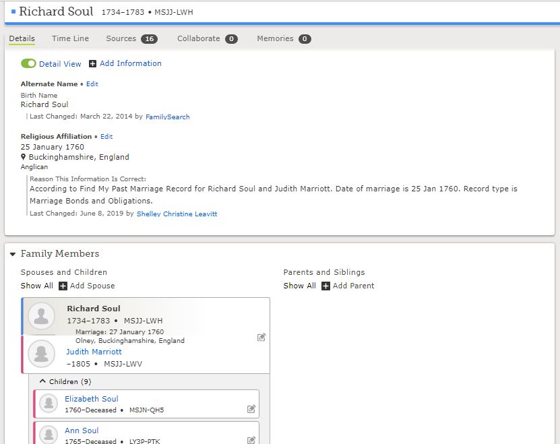560x444 pixels.
Task: Click the Add Information plus icon
Action: pyautogui.click(x=92, y=63)
